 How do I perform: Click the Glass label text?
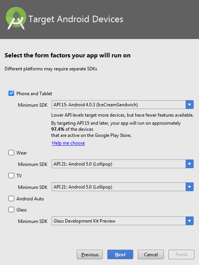pyautogui.click(x=22, y=210)
